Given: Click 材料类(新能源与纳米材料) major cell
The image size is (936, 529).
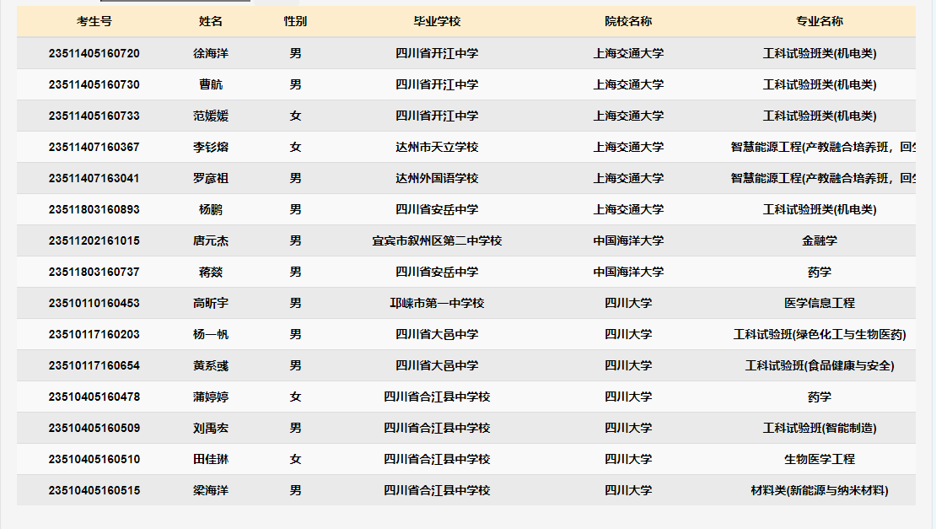Looking at the screenshot, I should (x=820, y=490).
